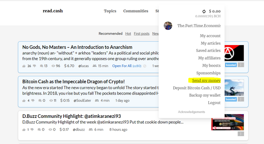Upvote the Anarchism article
The width and height of the screenshot is (264, 144).
(x=24, y=66)
